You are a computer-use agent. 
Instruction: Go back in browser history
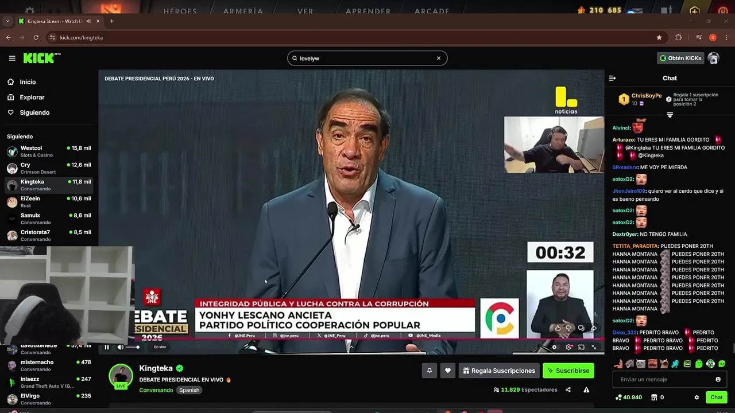[8, 37]
